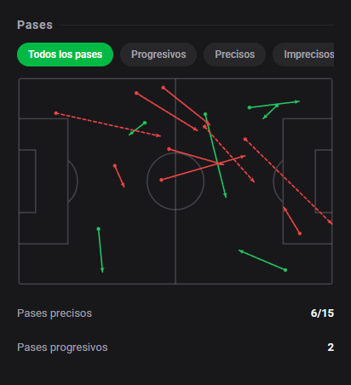The image size is (351, 385).
Task: Click the red dot near right penalty box bottom
Action: click(x=300, y=233)
